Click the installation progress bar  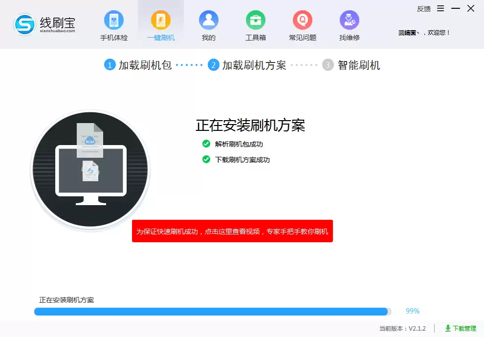(x=213, y=312)
